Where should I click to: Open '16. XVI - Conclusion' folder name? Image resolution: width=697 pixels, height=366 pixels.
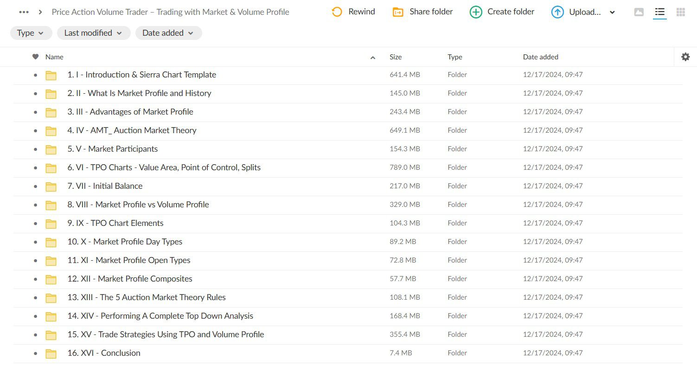tap(104, 353)
